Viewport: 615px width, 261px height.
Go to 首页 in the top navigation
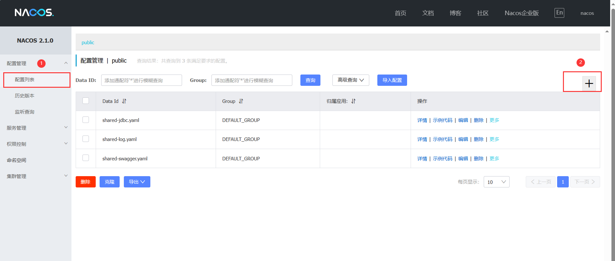click(400, 13)
